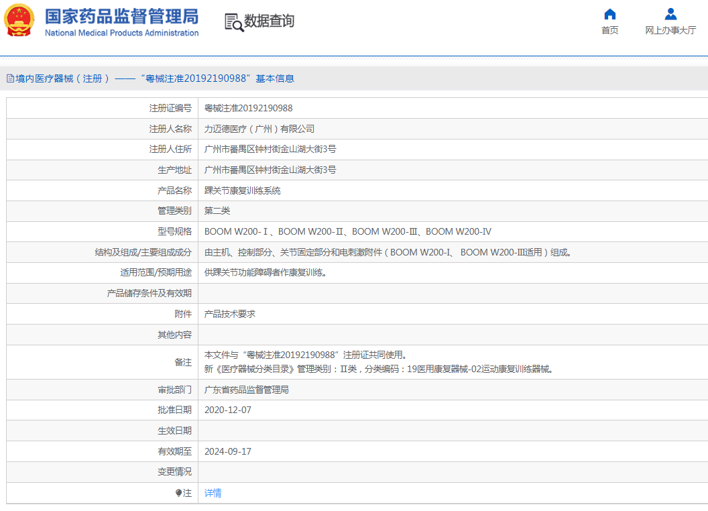708x511 pixels.
Task: Go to homepage via house icon
Action: point(609,15)
